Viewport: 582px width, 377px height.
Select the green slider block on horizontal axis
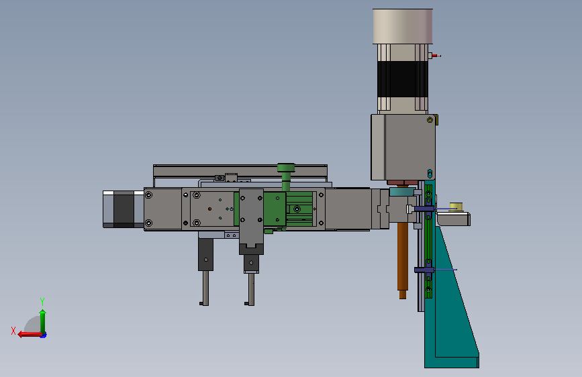click(275, 209)
